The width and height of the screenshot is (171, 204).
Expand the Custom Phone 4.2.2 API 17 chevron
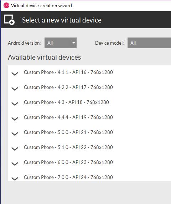[x=15, y=89]
